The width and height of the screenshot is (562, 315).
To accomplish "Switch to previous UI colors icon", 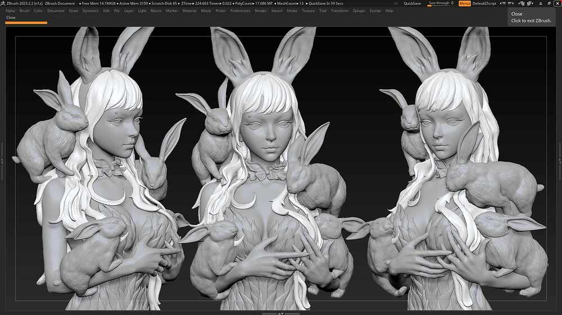I will click(x=522, y=3).
